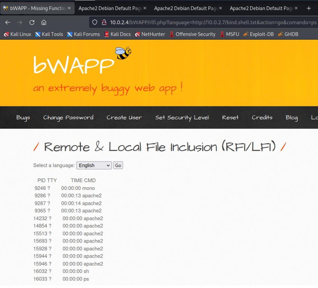The width and height of the screenshot is (318, 288).
Task: Open the NetHunter bookmark
Action: click(x=150, y=34)
